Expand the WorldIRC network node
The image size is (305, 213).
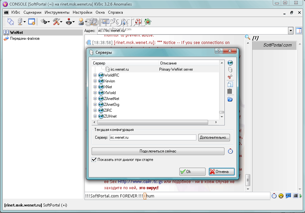pyautogui.click(x=95, y=75)
